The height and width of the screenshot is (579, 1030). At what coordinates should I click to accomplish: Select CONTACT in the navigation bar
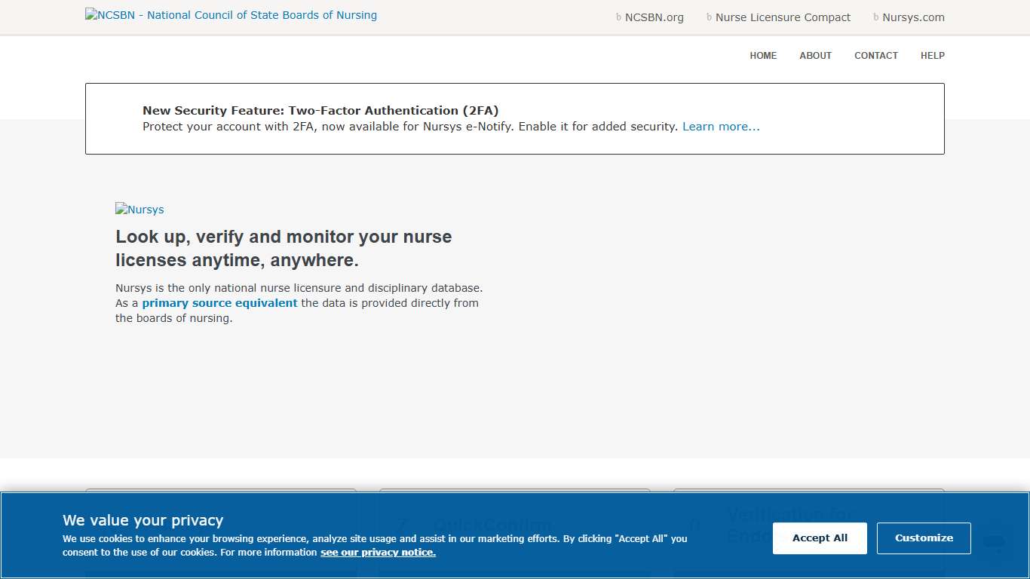(x=876, y=55)
